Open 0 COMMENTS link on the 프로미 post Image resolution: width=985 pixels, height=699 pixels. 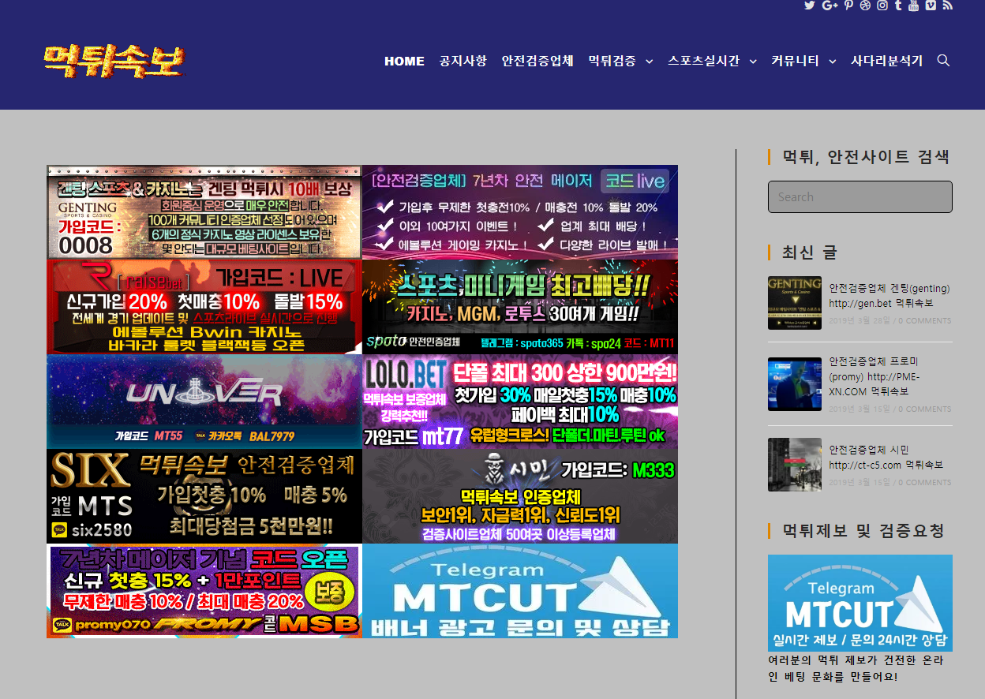(925, 409)
